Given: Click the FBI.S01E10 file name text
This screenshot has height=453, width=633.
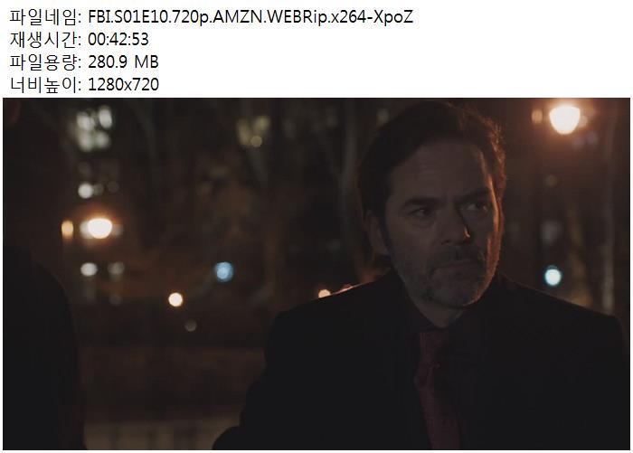Looking at the screenshot, I should click(x=250, y=17).
